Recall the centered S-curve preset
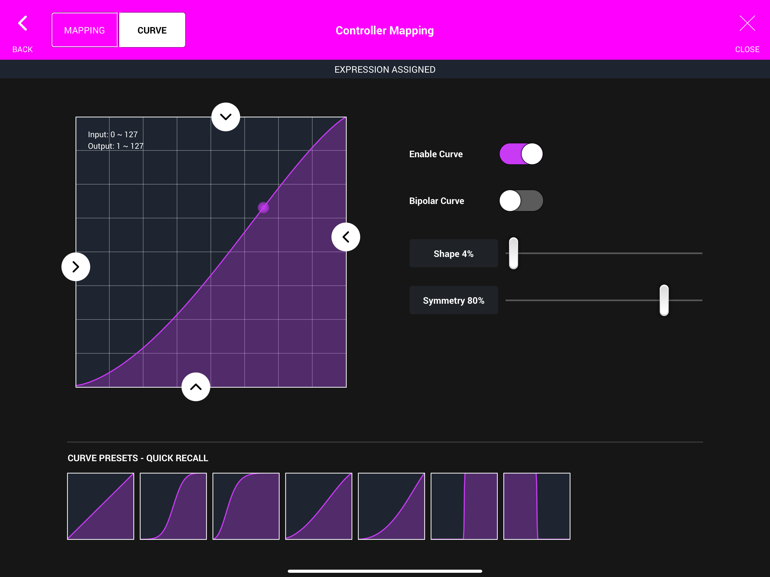This screenshot has width=770, height=577. [x=173, y=506]
